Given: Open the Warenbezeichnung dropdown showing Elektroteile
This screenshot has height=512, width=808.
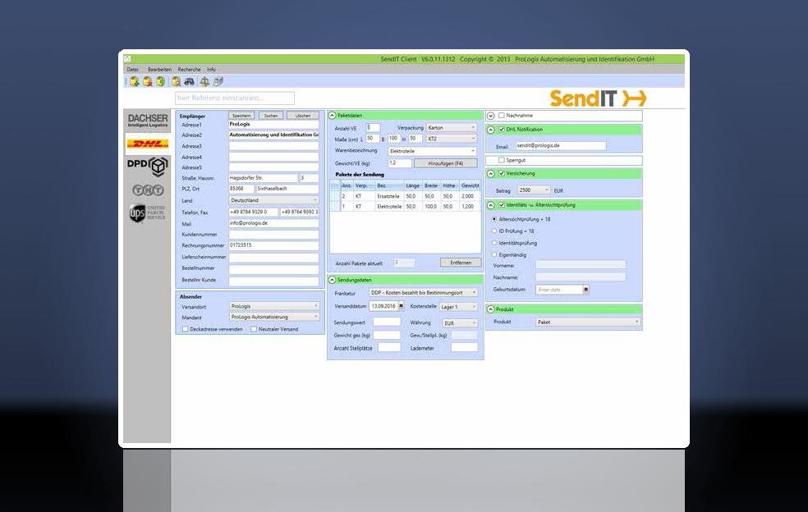Looking at the screenshot, I should tap(433, 151).
